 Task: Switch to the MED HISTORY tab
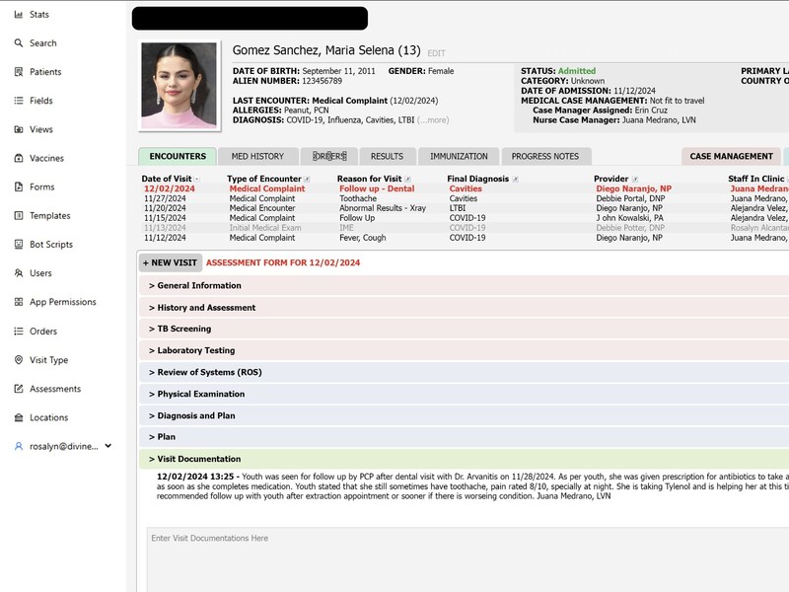[x=257, y=156]
